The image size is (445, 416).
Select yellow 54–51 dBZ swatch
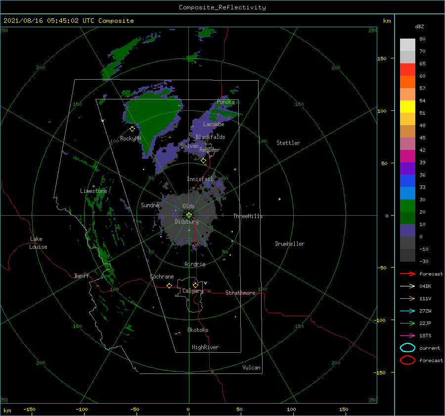coord(407,106)
